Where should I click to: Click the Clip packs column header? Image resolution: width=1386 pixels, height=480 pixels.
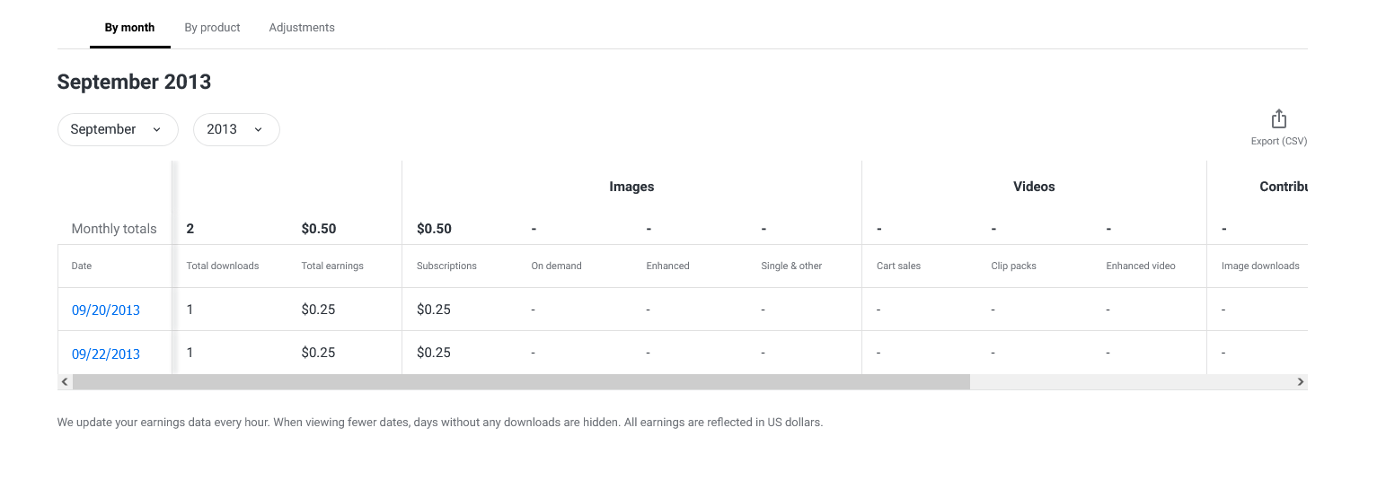1013,266
